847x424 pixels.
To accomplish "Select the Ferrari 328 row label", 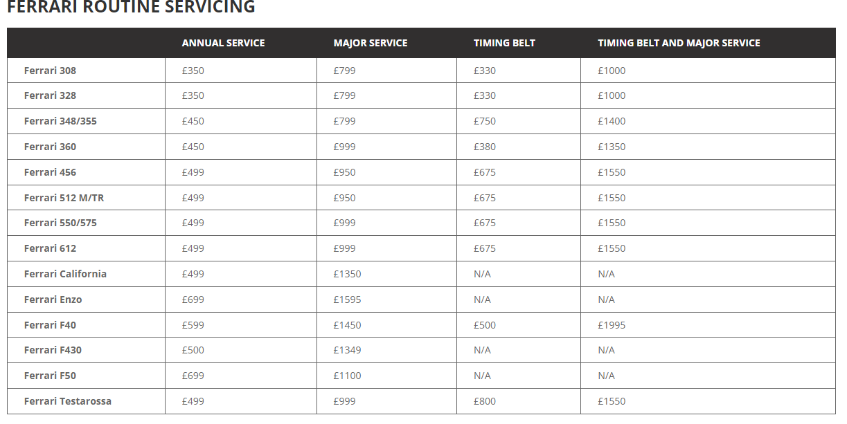I will [x=50, y=95].
